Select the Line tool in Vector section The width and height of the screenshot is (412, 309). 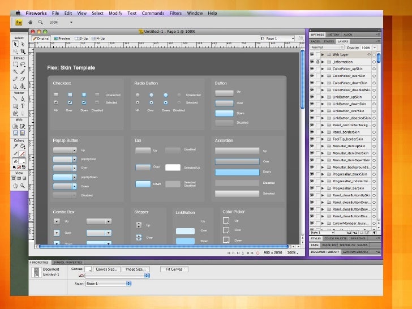(15, 98)
